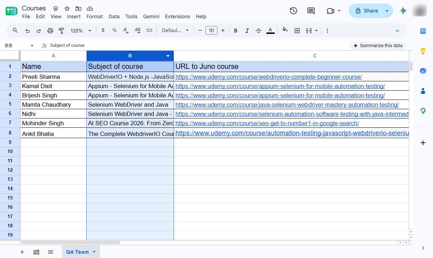Select the Paint format tool
This screenshot has height=258, width=433.
[x=61, y=31]
